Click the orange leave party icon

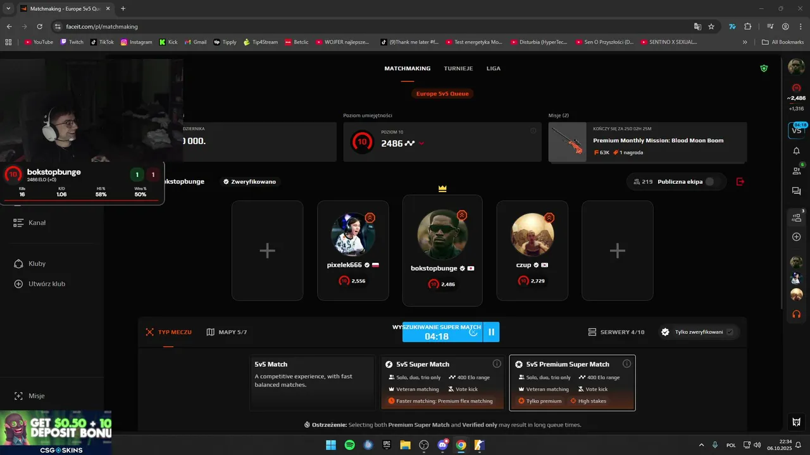pos(740,181)
